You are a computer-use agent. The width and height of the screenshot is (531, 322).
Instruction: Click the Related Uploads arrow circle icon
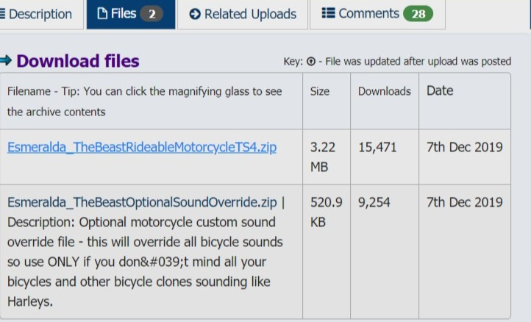(x=195, y=14)
